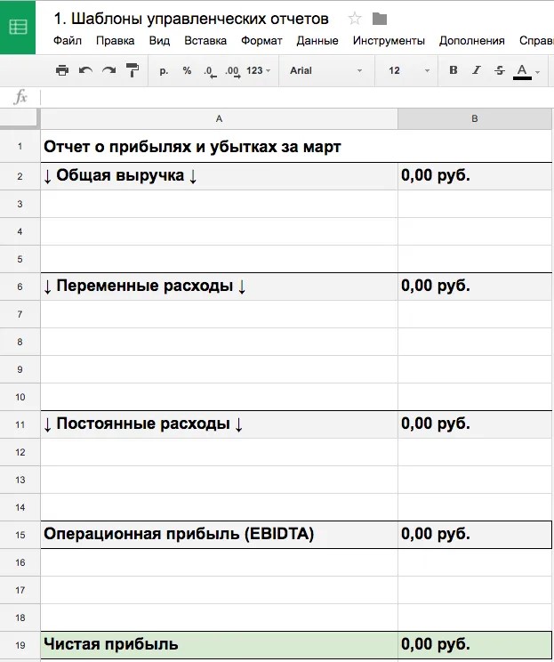Format as currency with р. button
The width and height of the screenshot is (554, 662).
(164, 70)
